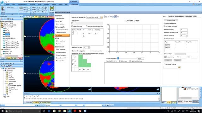Open Axis 2 dropdown in ribbon
Screen dimensions: 202x113
(x=31, y=9)
